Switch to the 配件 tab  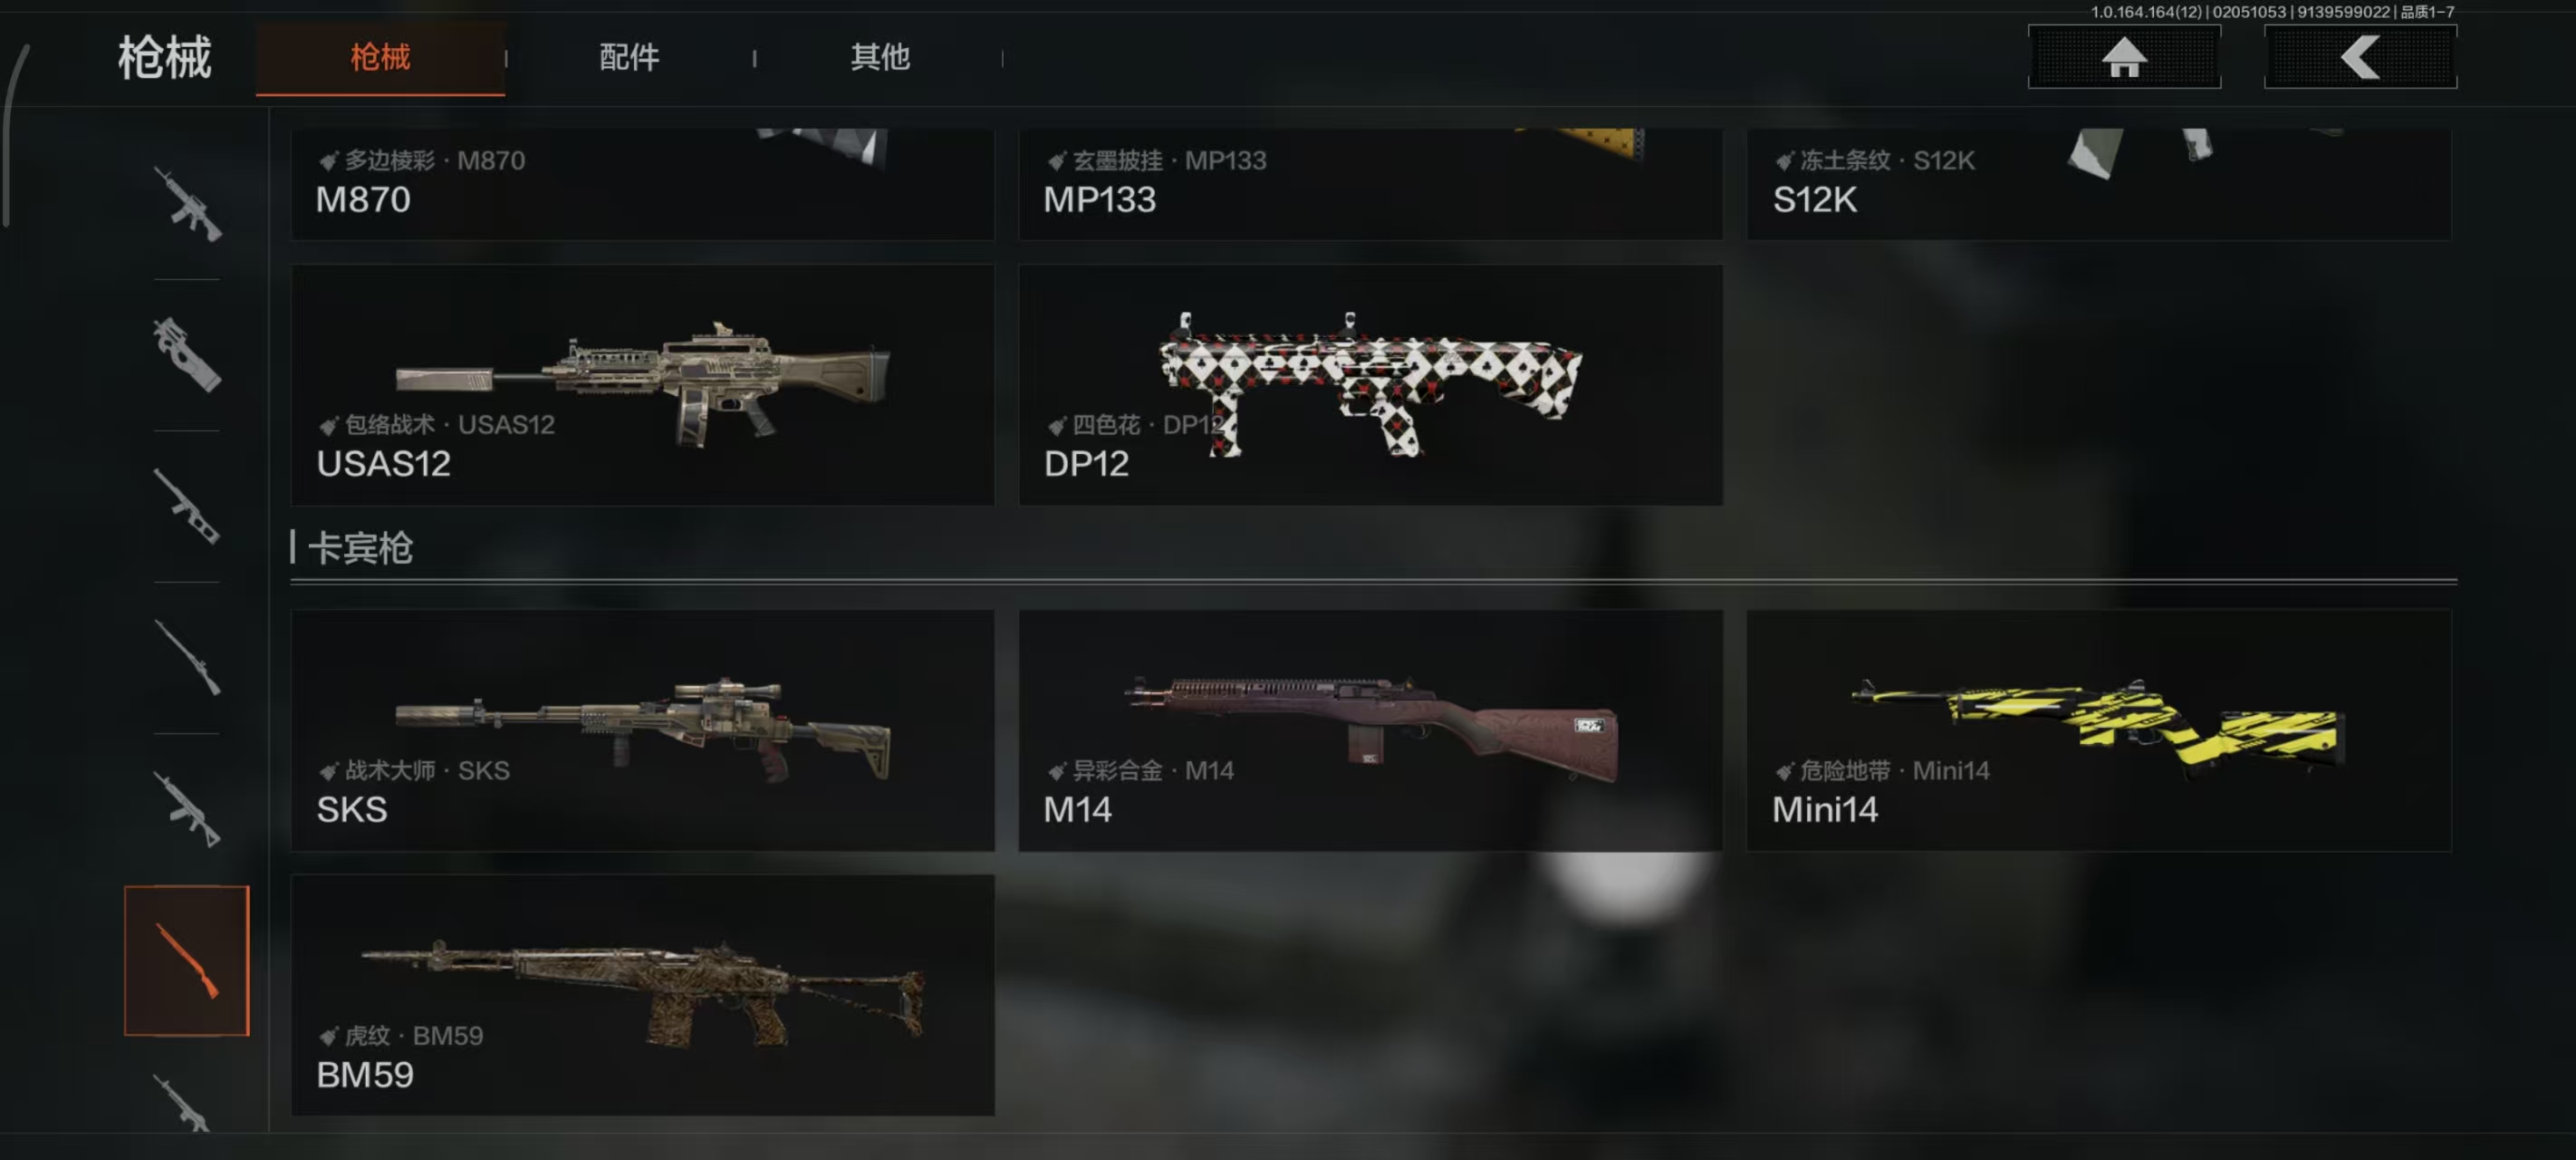click(629, 57)
